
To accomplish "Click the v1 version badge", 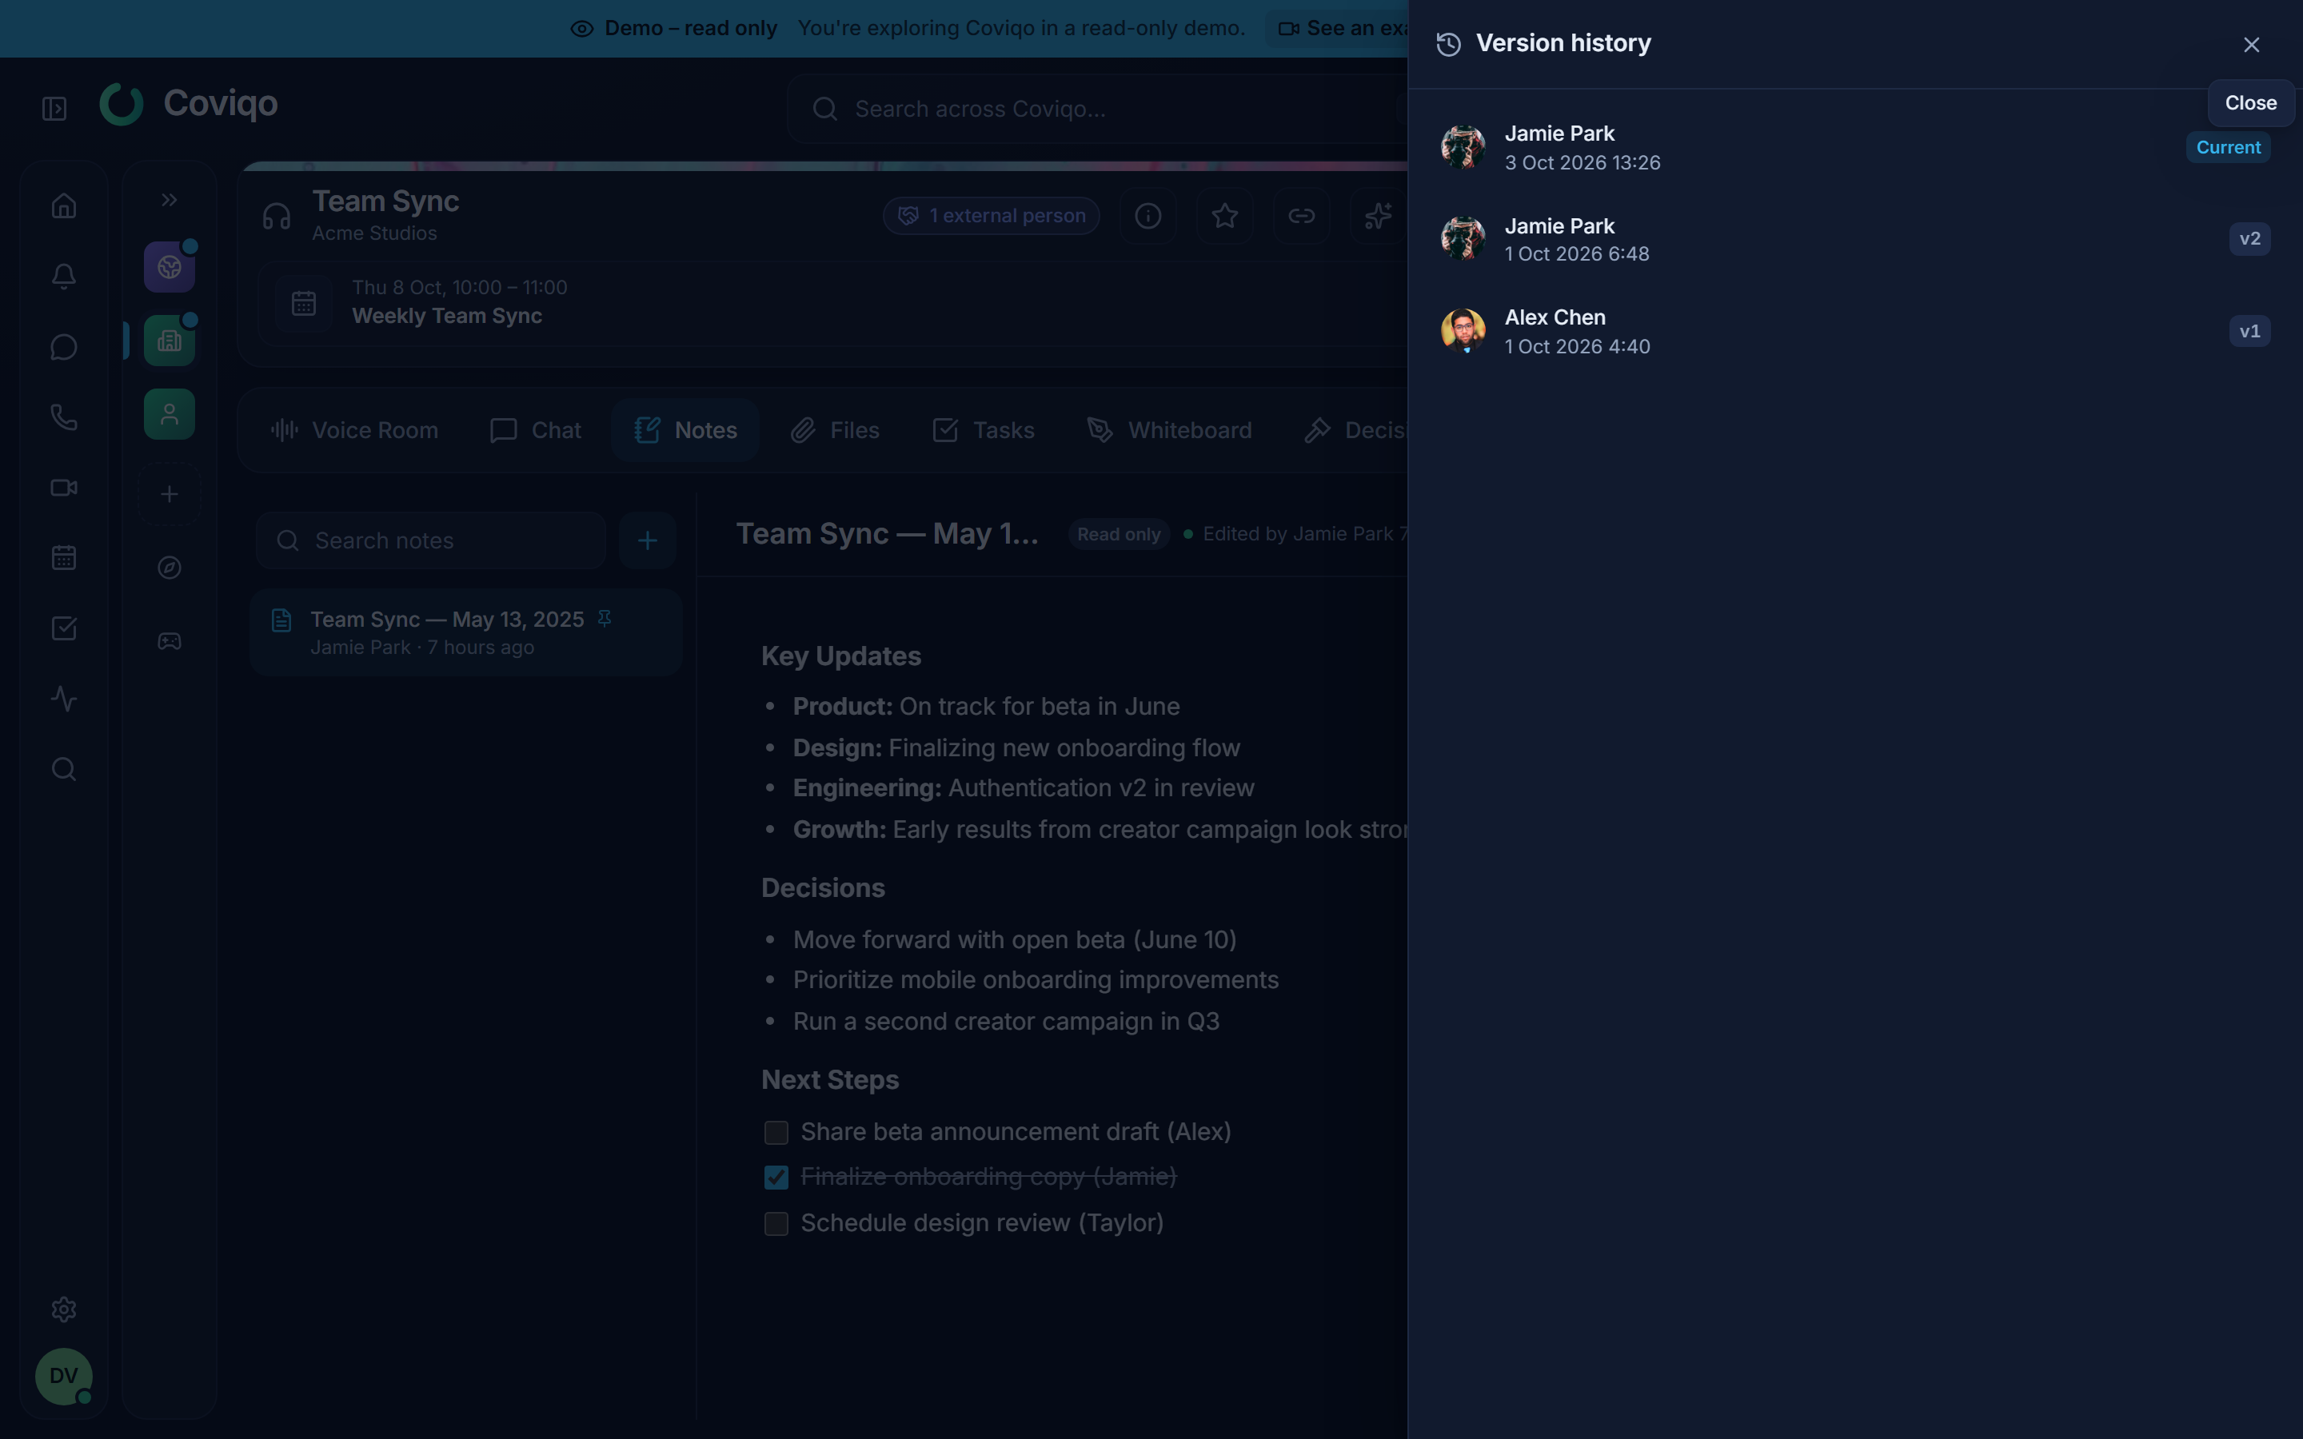I will (2249, 331).
